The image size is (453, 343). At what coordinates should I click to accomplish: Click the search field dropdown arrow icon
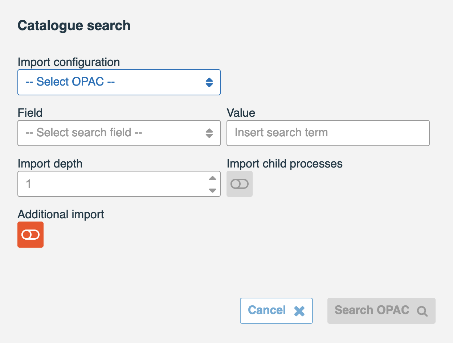pos(209,133)
